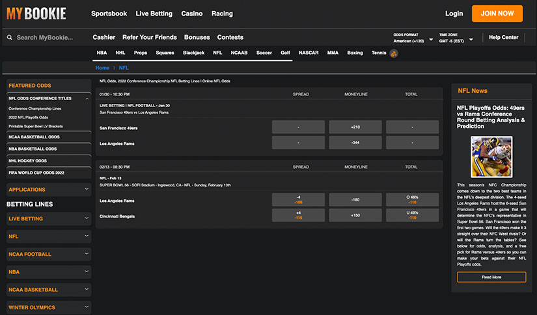Select the Soccer tab
The image size is (537, 315).
click(x=264, y=53)
